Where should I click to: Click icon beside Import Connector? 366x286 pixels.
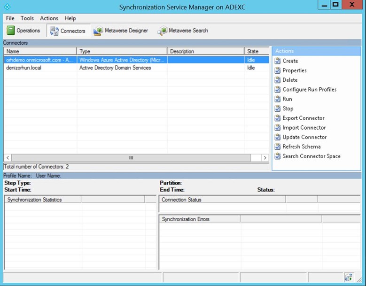click(x=278, y=128)
